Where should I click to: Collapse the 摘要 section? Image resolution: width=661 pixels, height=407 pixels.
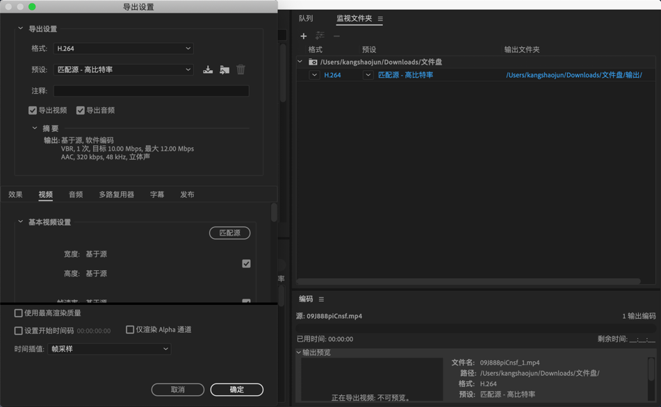coord(34,128)
